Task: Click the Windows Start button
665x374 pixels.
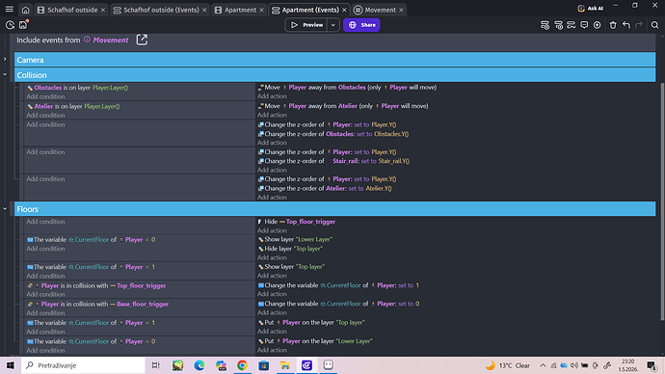Action: [11, 365]
